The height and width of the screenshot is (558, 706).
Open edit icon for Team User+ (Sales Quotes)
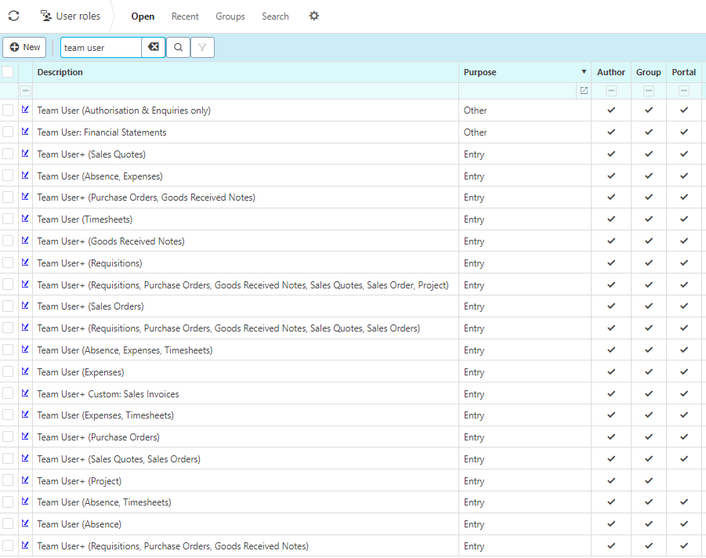pos(25,154)
